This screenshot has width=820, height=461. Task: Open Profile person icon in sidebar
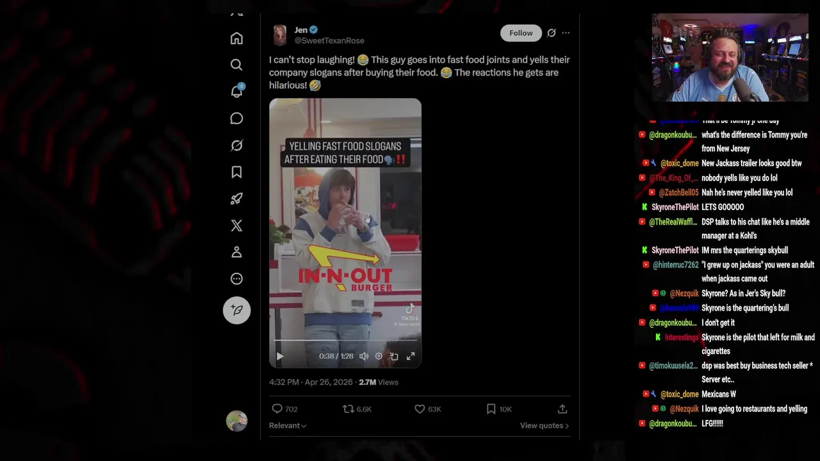(236, 252)
